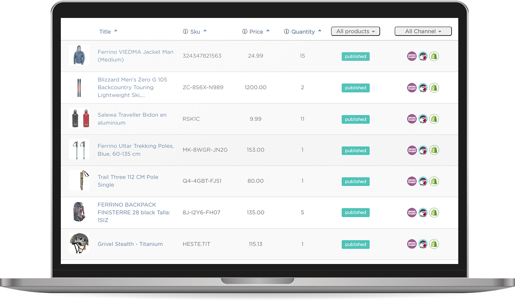Click the Shopify icon on the Salewa Traveller row
Screen dimensions: 515x304
(x=434, y=119)
